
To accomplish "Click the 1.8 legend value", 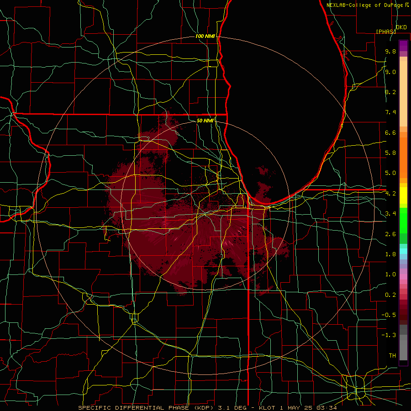I will pyautogui.click(x=390, y=254).
